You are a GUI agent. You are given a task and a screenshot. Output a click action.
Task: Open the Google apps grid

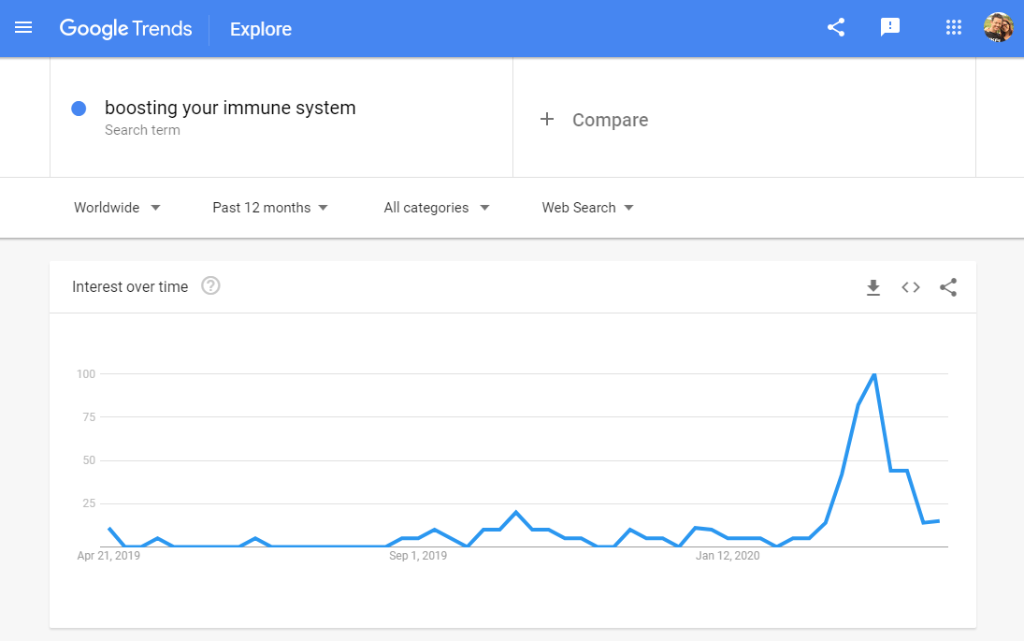pyautogui.click(x=954, y=28)
